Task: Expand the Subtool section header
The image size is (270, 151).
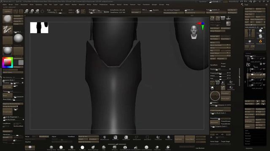Action: point(248,53)
